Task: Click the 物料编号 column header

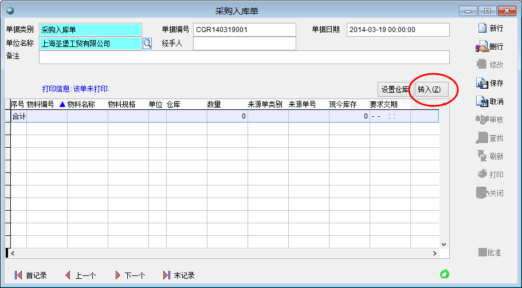Action: (x=40, y=105)
